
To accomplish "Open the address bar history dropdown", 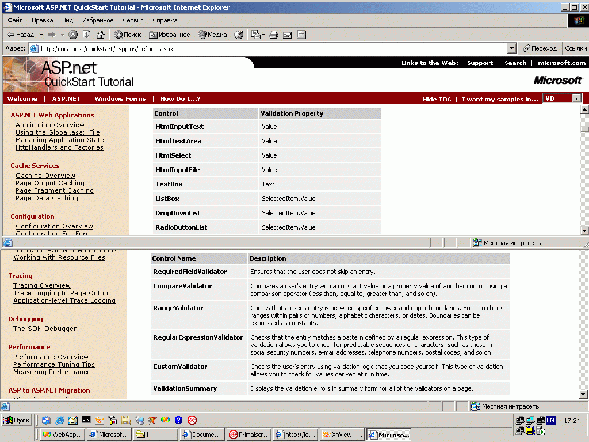I will [511, 48].
